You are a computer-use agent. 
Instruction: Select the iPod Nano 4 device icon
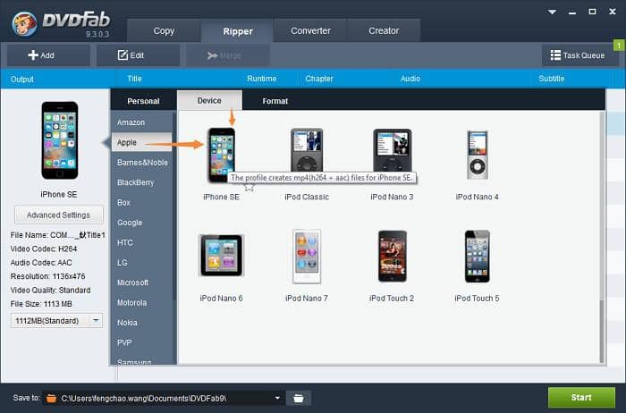pyautogui.click(x=477, y=155)
